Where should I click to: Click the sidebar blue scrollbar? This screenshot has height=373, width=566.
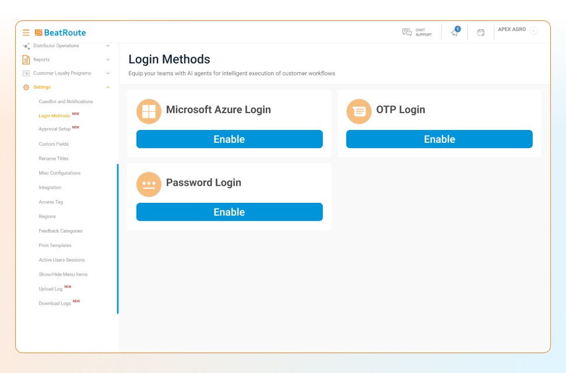pyautogui.click(x=118, y=239)
